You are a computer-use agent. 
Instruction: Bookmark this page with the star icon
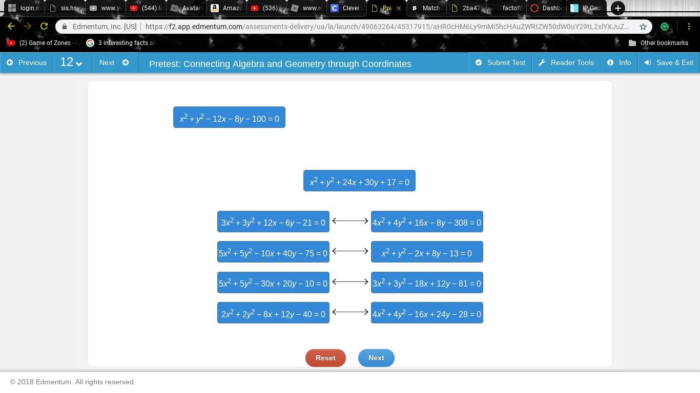[643, 27]
